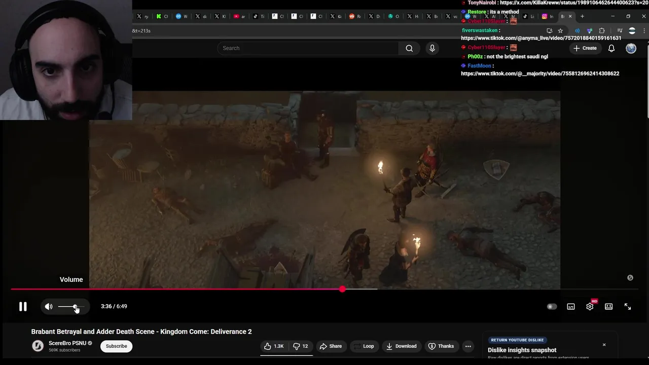Switch to the first X 'ry' tab
This screenshot has width=649, height=365.
142,16
